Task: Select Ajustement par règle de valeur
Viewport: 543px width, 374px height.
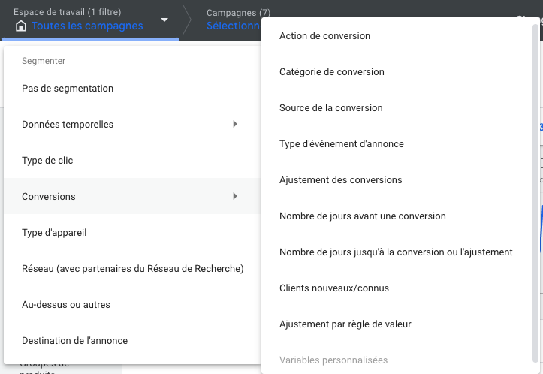Action: 345,324
